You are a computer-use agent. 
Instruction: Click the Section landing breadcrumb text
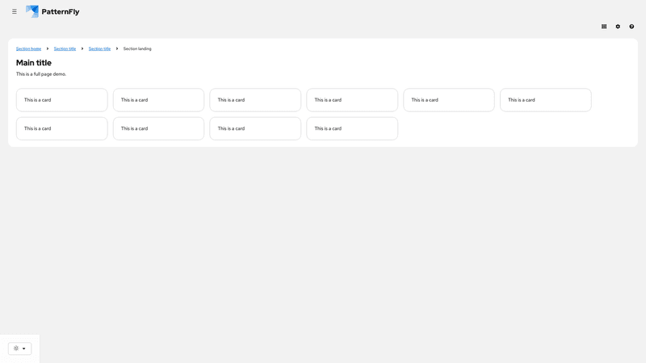(x=137, y=48)
